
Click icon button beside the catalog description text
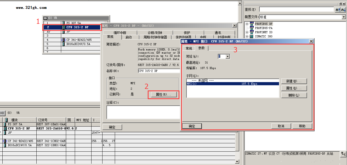click(x=343, y=154)
